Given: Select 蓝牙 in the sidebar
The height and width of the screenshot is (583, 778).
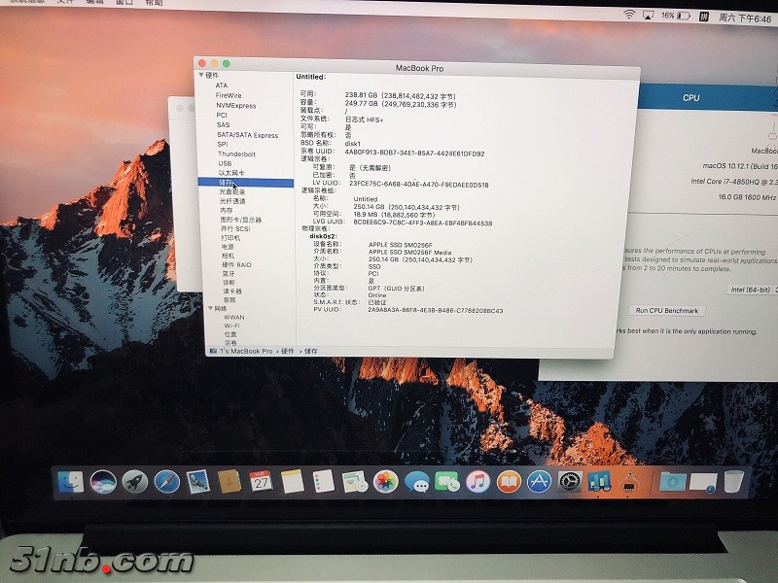Looking at the screenshot, I should (x=229, y=274).
